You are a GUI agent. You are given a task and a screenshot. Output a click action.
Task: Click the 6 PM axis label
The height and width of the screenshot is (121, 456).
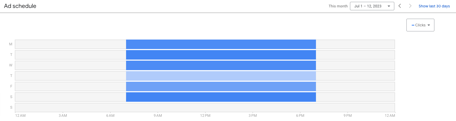pos(300,115)
